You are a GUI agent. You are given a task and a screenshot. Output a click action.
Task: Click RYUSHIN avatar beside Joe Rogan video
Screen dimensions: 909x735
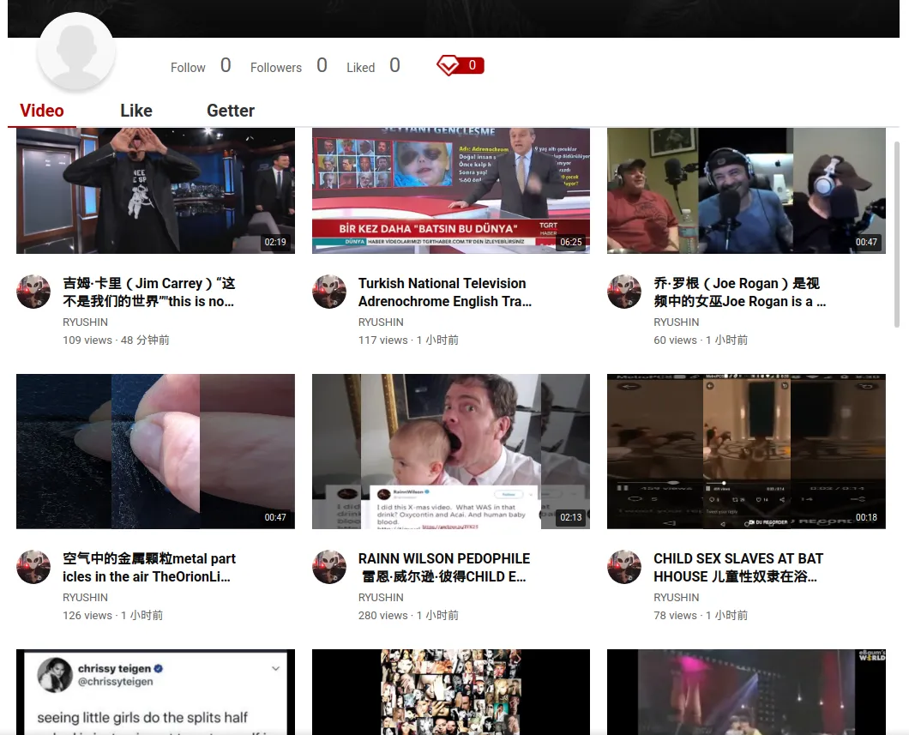pyautogui.click(x=624, y=292)
